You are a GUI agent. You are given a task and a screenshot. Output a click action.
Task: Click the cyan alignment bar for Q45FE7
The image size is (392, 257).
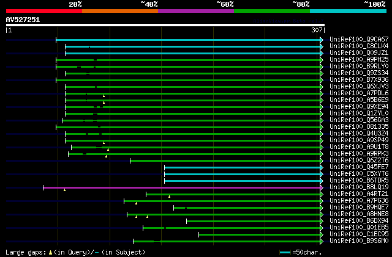(243, 167)
